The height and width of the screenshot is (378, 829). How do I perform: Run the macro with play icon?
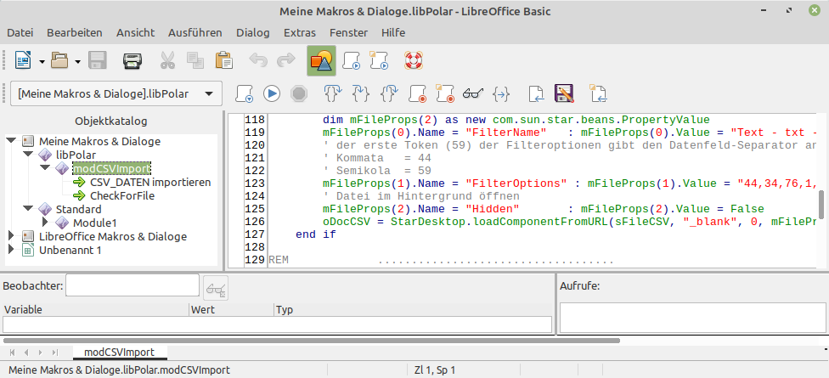[273, 94]
